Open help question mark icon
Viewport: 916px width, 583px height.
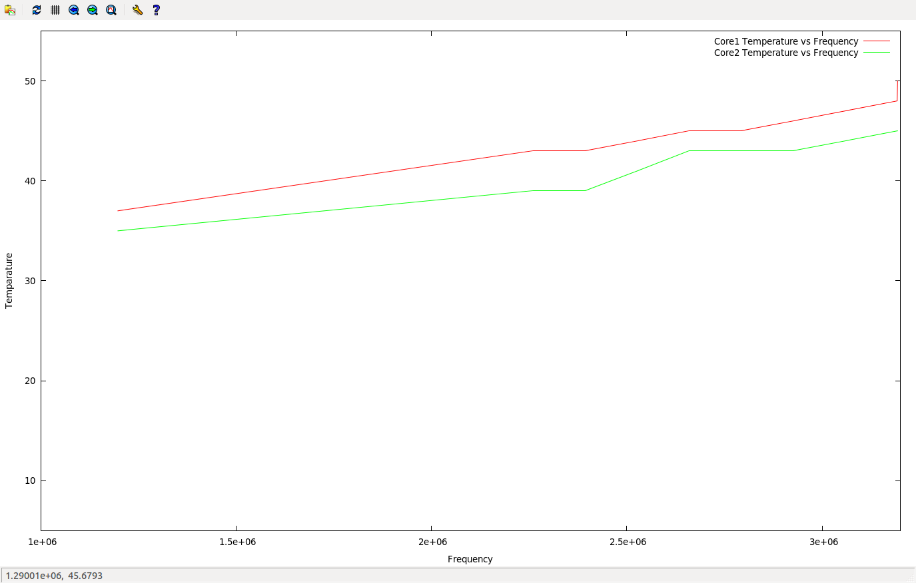tap(156, 10)
